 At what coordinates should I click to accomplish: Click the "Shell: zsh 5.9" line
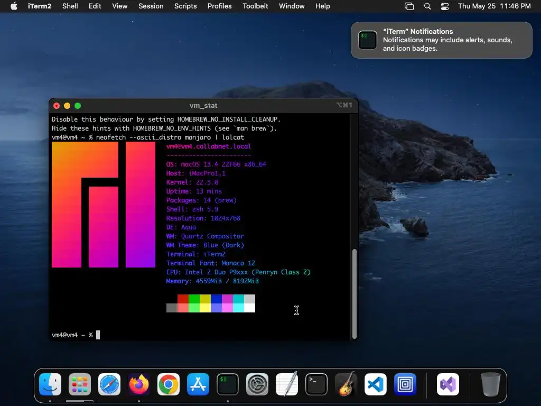192,209
